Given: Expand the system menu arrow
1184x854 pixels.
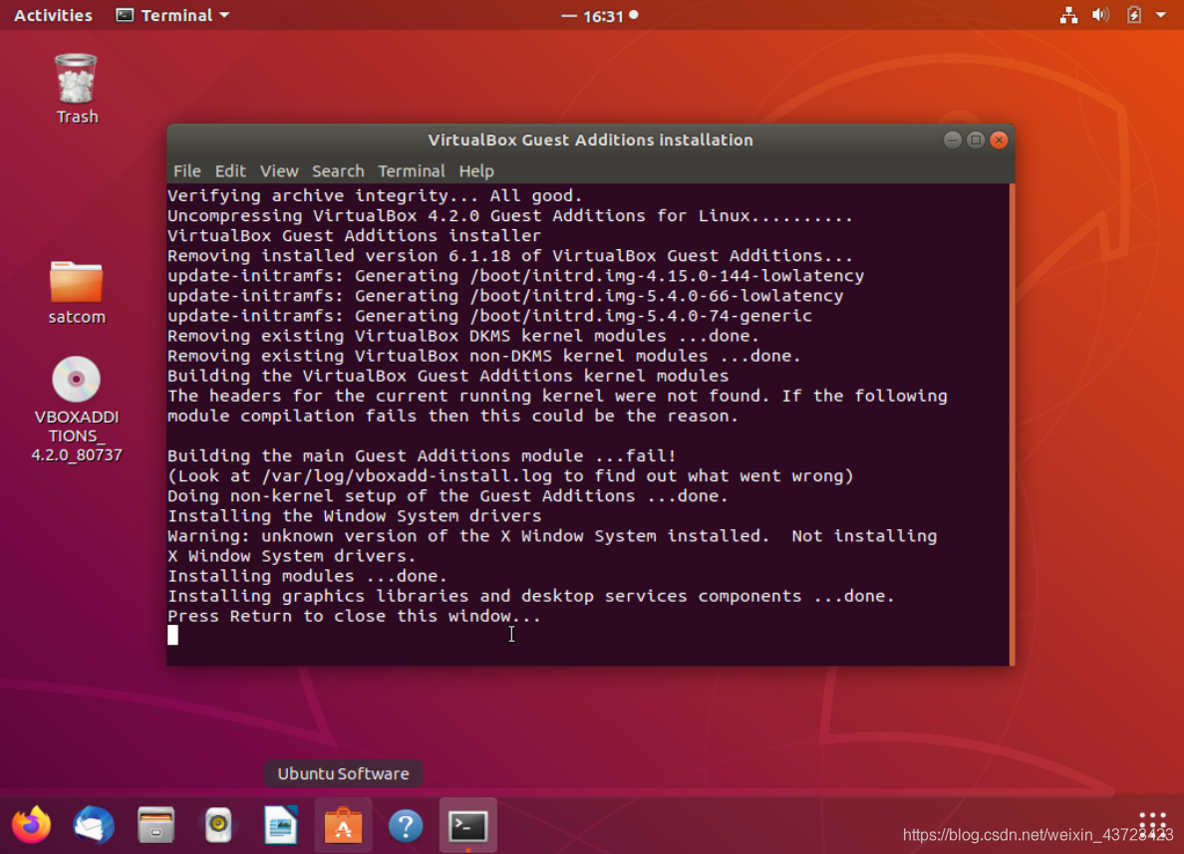Looking at the screenshot, I should click(x=1161, y=15).
